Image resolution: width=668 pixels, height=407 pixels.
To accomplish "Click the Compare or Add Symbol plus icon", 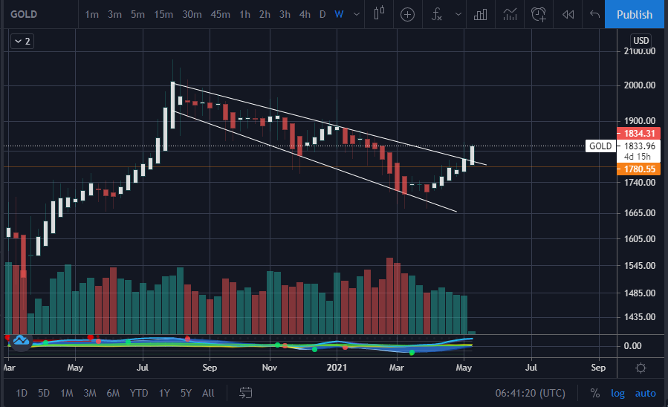I will coord(407,14).
